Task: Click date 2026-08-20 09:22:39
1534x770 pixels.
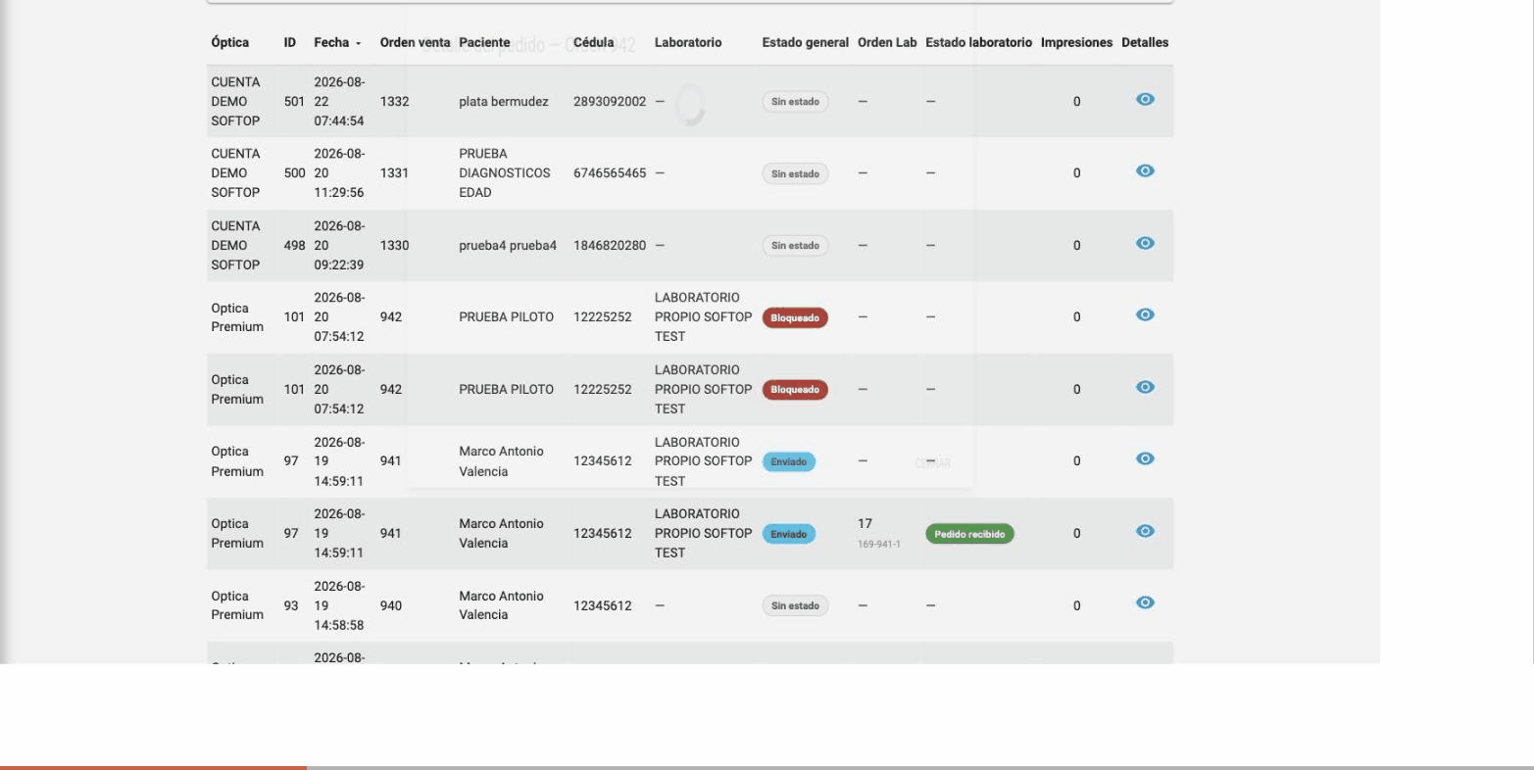Action: coord(339,246)
